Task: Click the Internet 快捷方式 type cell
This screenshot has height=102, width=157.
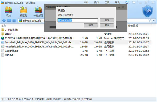Action: (x=114, y=38)
